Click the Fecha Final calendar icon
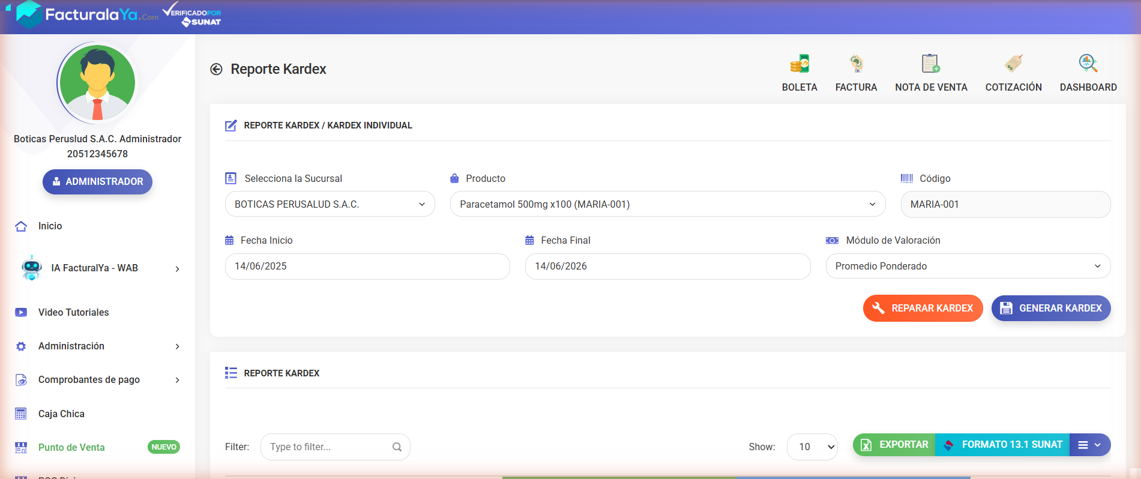1141x479 pixels. point(529,240)
